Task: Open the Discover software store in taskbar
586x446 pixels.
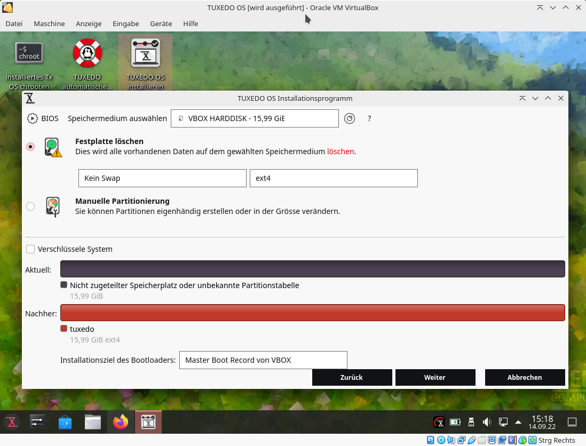Action: 65,422
